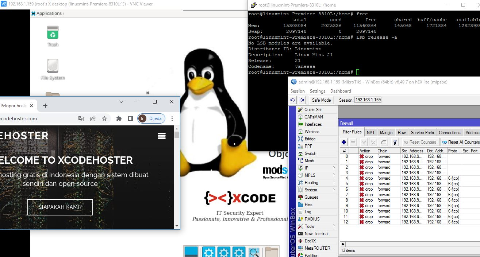Open Mesh in WinBox sidebar
The image size is (480, 257).
[309, 161]
